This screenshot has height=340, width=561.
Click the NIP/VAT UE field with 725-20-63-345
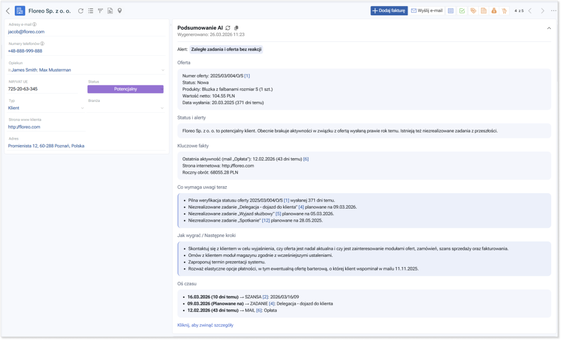pyautogui.click(x=44, y=89)
